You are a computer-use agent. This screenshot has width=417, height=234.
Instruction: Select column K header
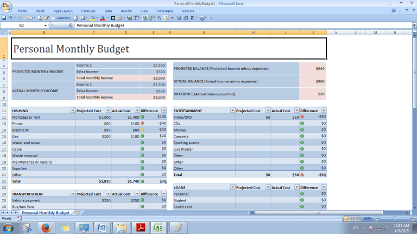[x=336, y=32]
